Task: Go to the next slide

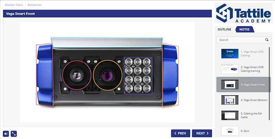Action: [202, 134]
